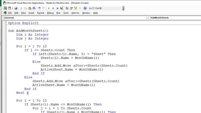Open the Debug menu
Viewport: 201px width, 113px height.
coord(50,13)
